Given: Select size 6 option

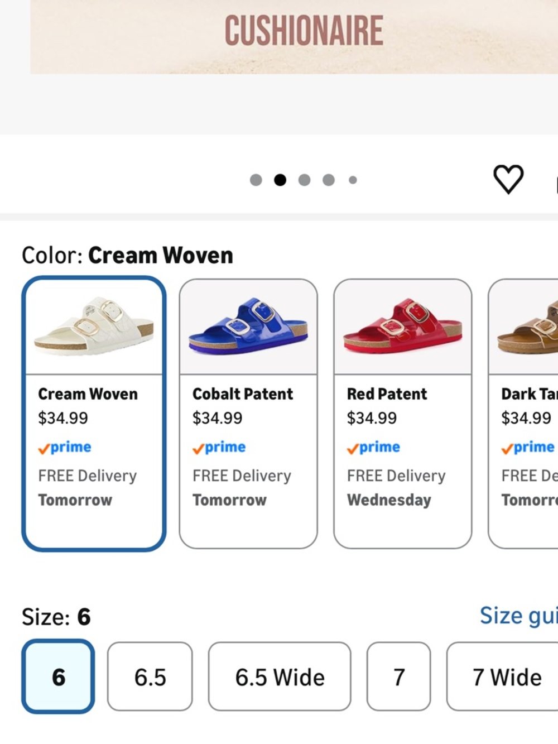Looking at the screenshot, I should (58, 676).
